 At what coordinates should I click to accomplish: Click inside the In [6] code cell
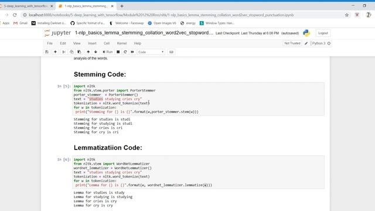pyautogui.click(x=198, y=172)
